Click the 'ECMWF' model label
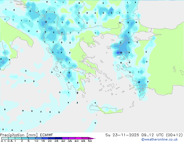Screen dimensions: 184x142 pyautogui.click(x=47, y=135)
